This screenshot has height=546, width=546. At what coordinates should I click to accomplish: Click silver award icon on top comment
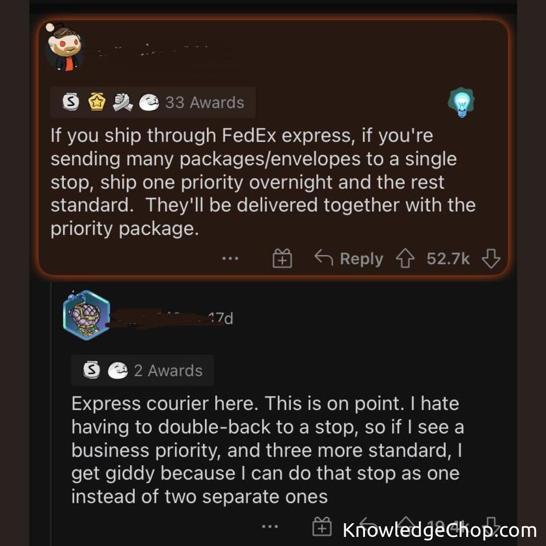point(70,103)
